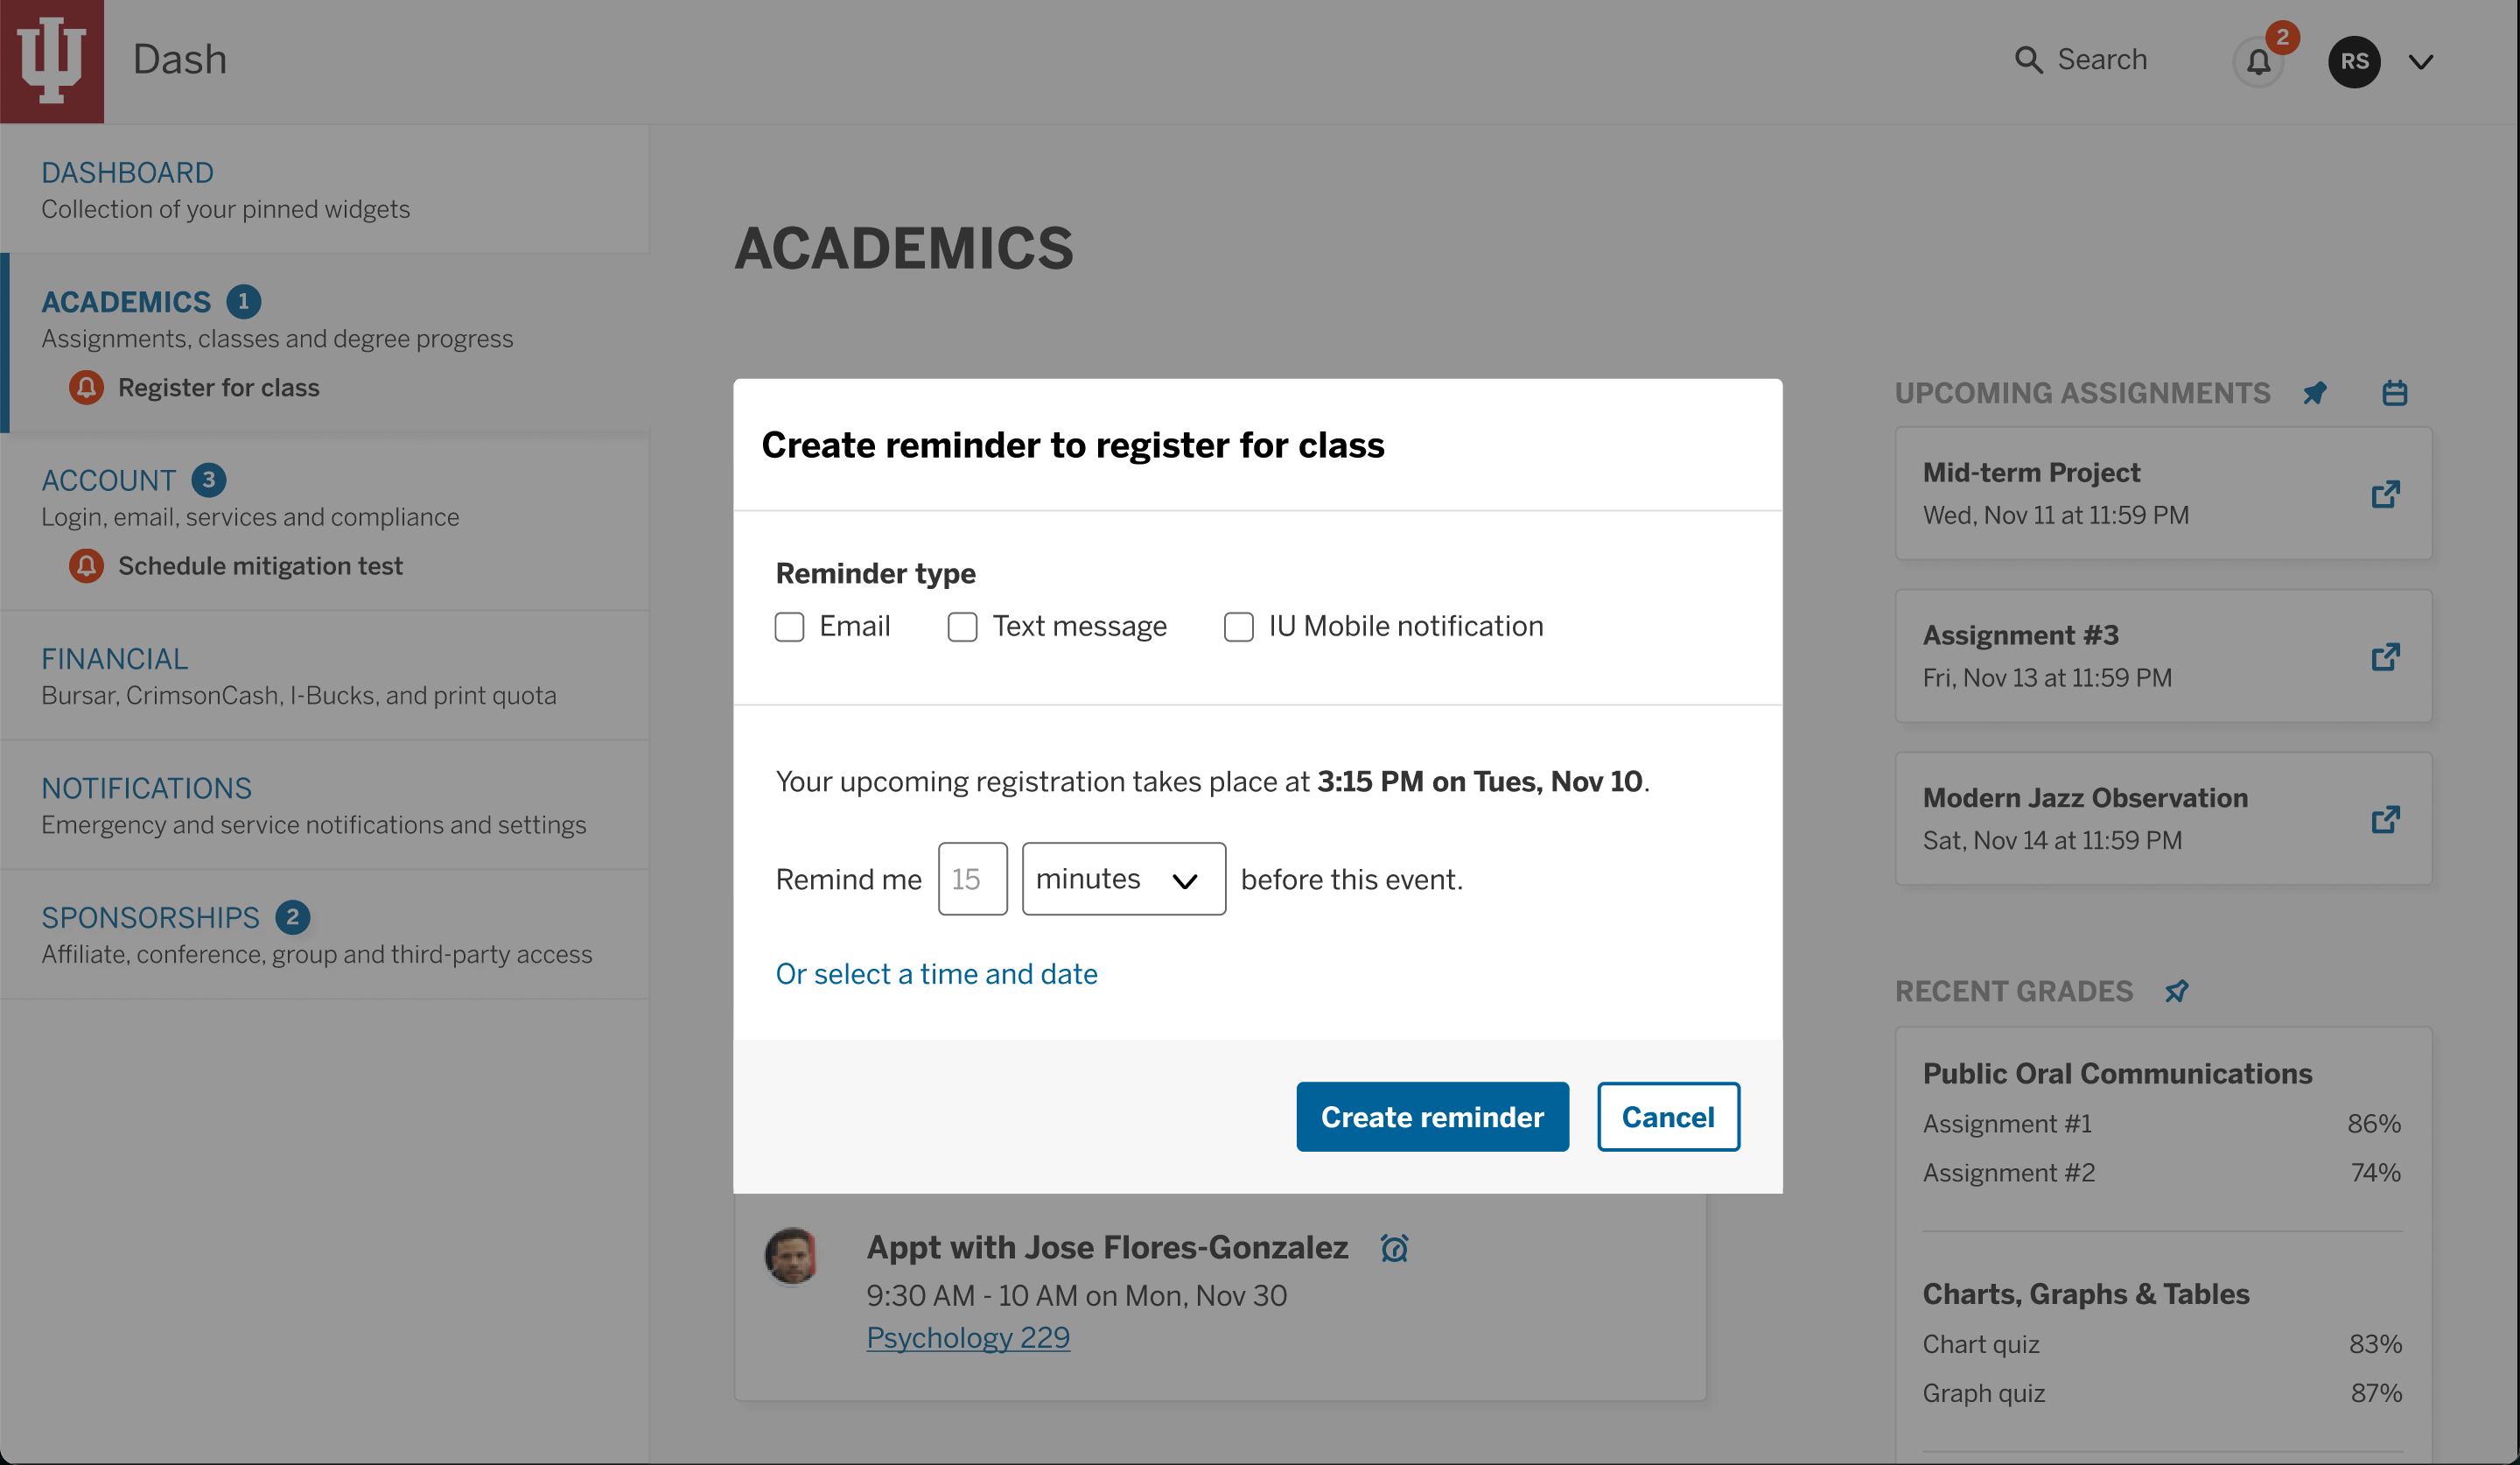Focus the remind me number field

click(x=972, y=879)
